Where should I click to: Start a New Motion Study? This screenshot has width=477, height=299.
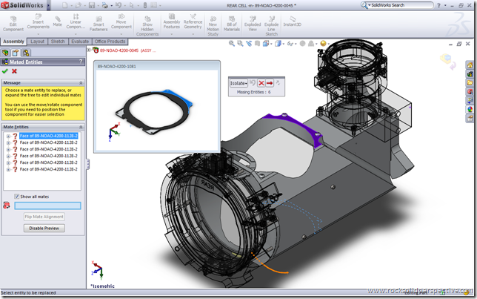pyautogui.click(x=213, y=26)
